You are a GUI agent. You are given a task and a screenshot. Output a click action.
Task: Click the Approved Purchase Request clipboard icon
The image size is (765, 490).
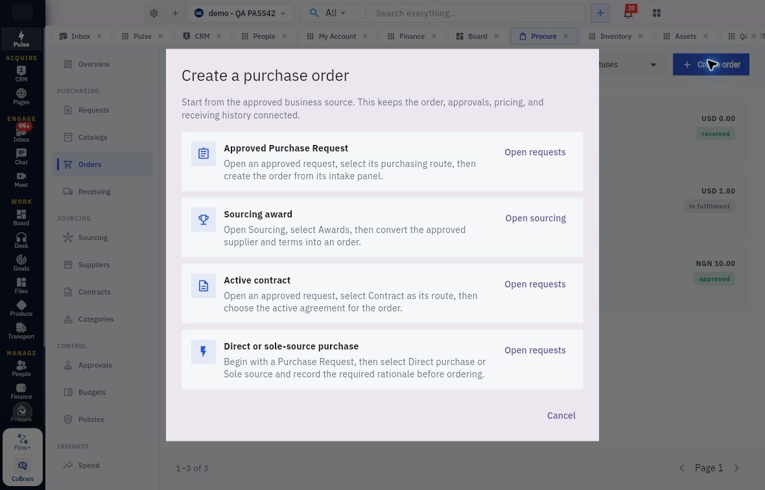pyautogui.click(x=204, y=153)
